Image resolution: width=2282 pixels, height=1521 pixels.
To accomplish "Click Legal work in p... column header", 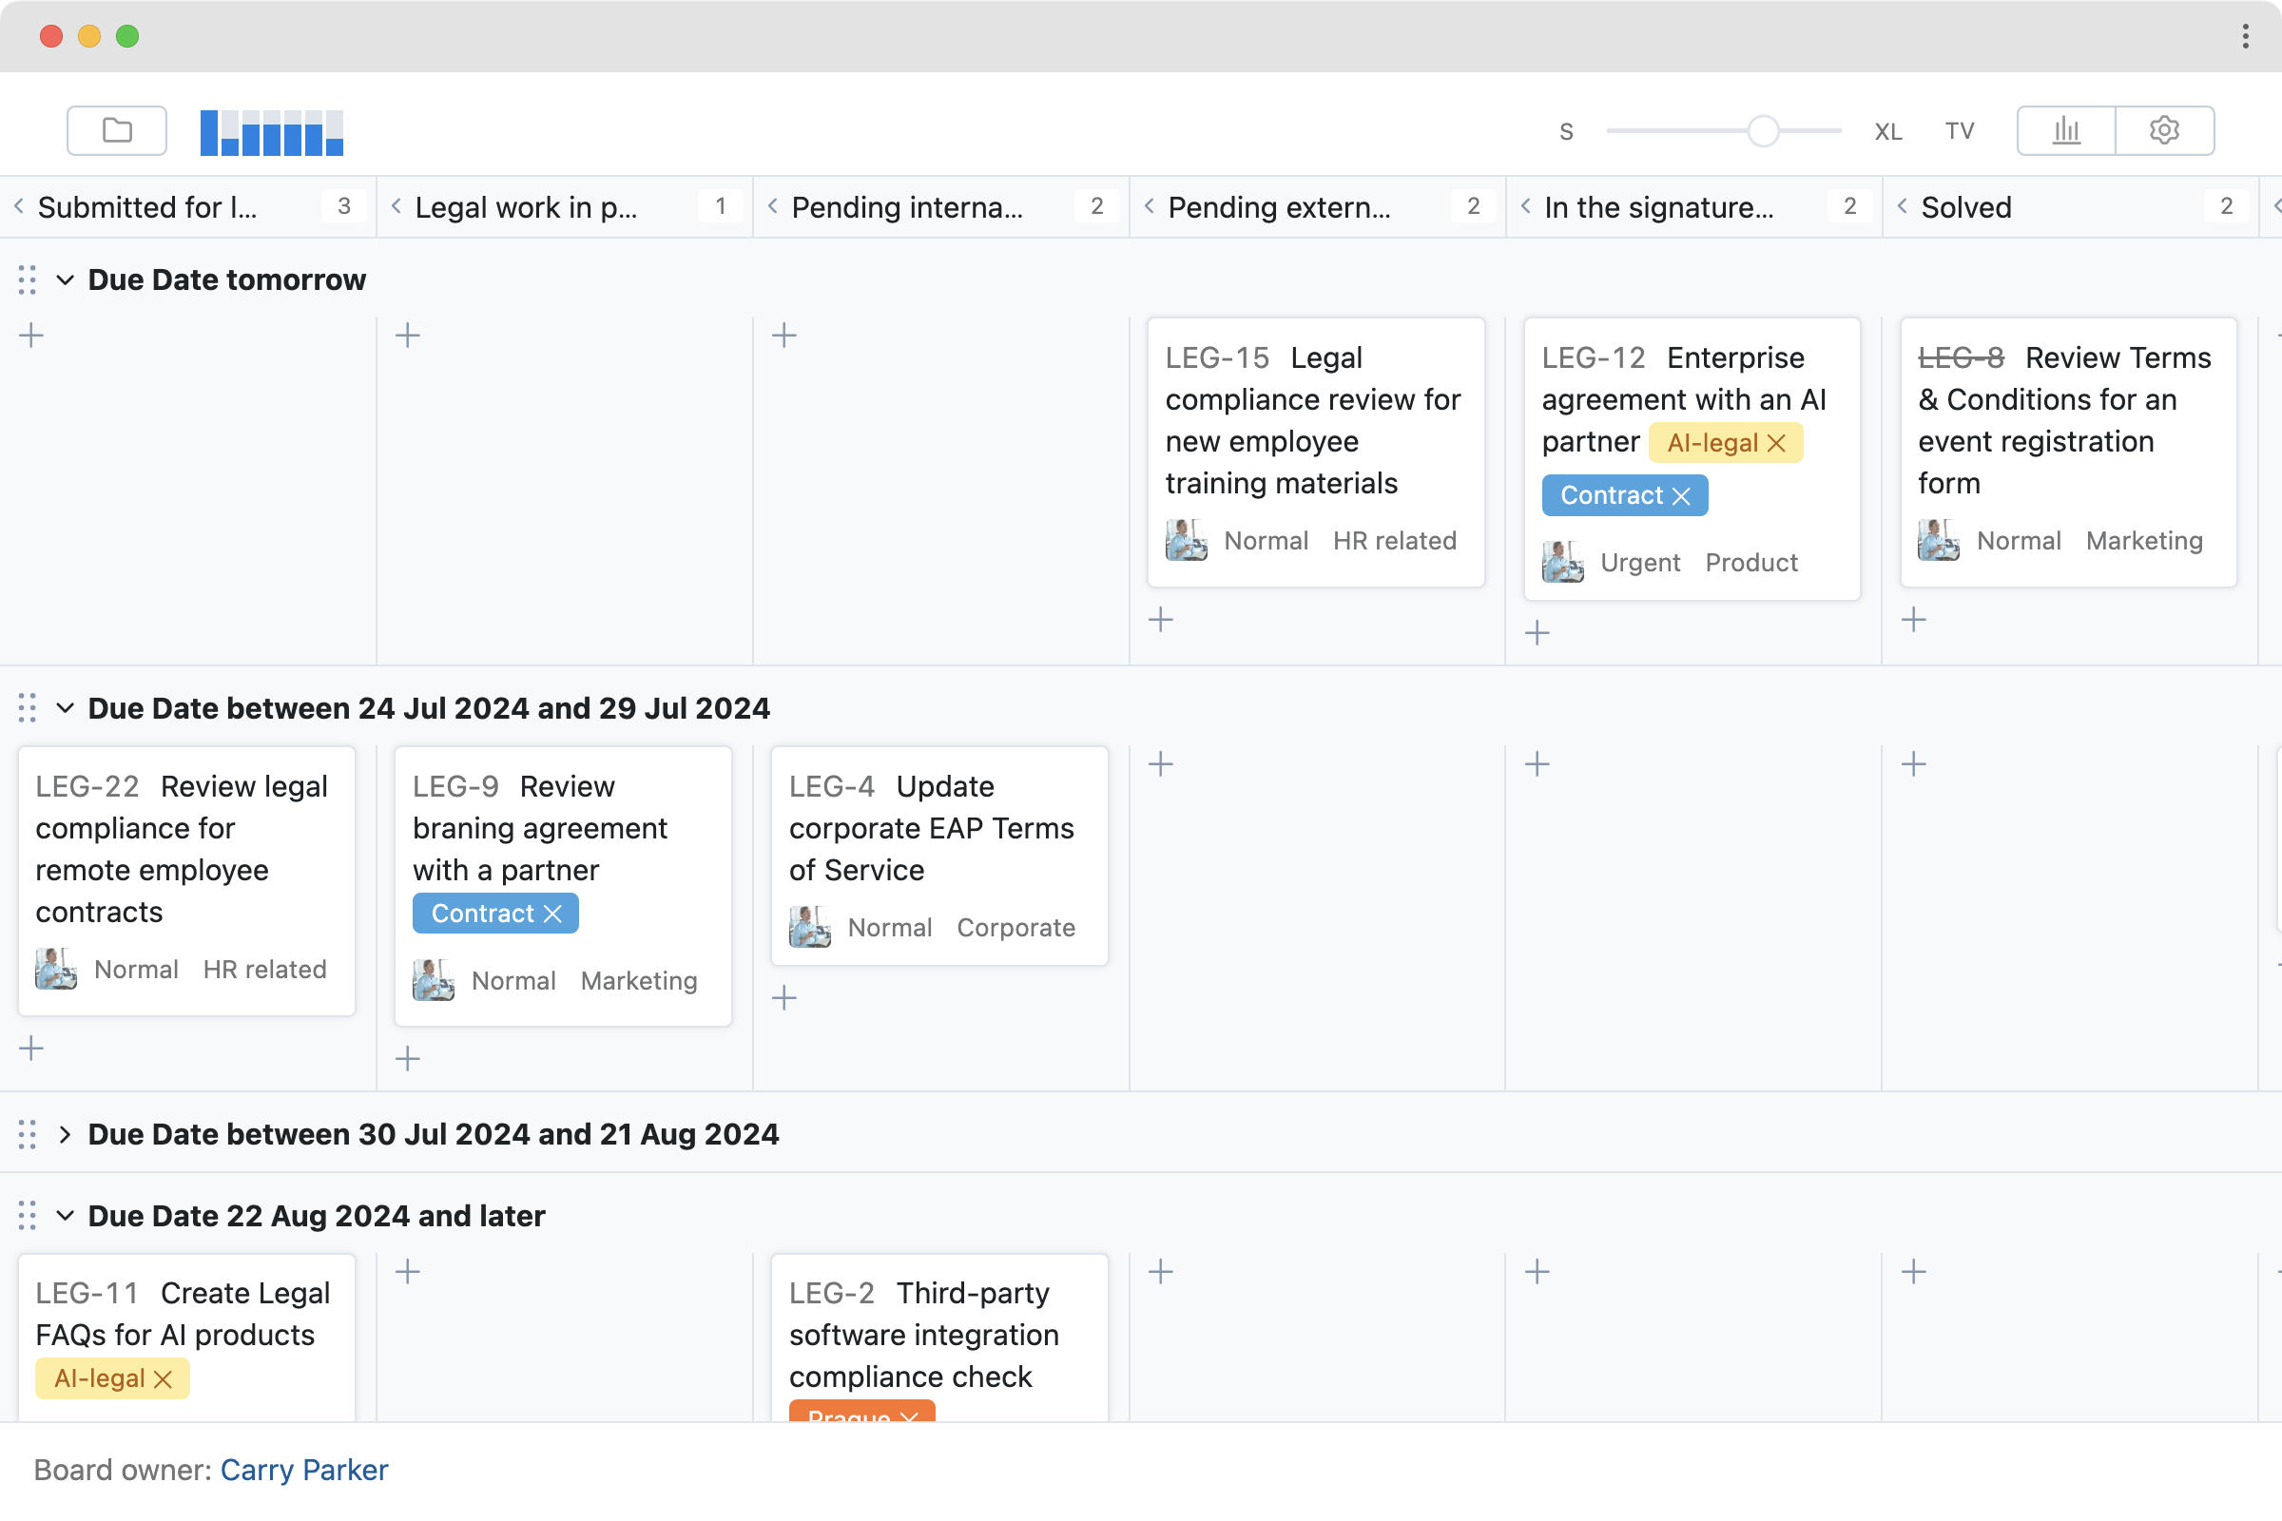I will click(526, 206).
